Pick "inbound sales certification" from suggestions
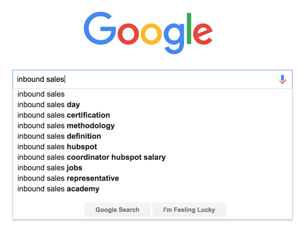The width and height of the screenshot is (304, 232). (x=64, y=115)
